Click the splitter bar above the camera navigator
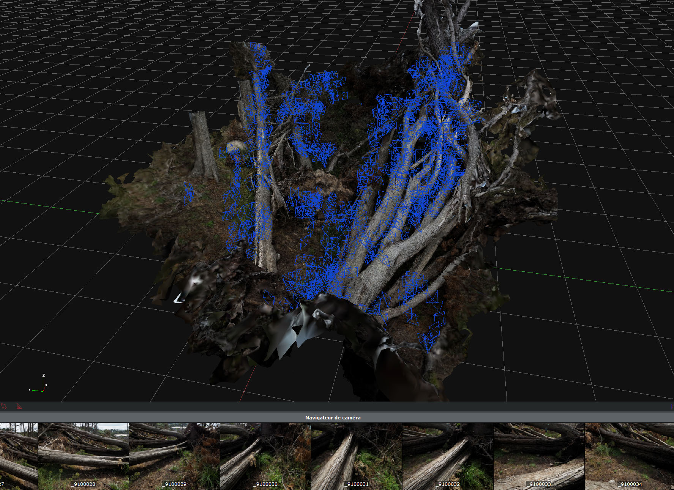 [x=337, y=411]
